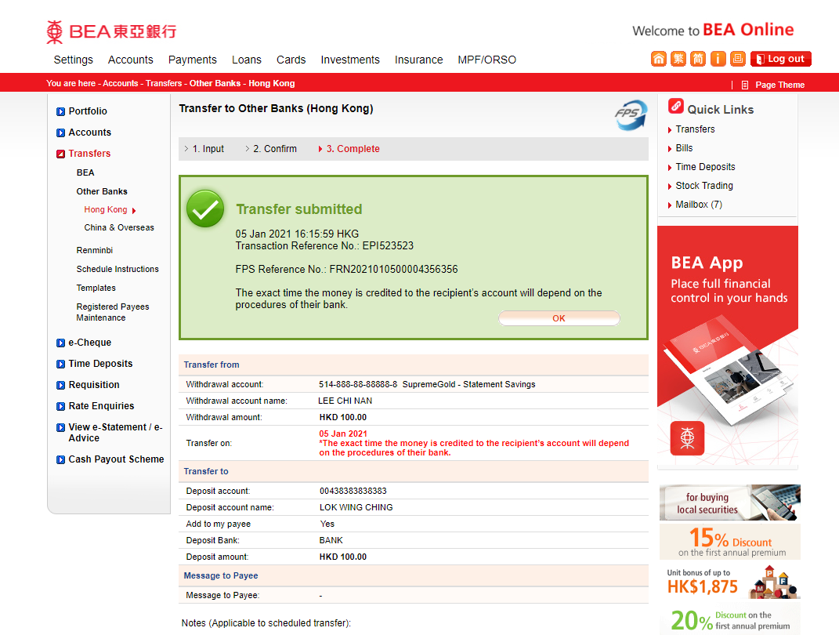
Task: Open Registered Payees Maintenance item
Action: point(112,312)
